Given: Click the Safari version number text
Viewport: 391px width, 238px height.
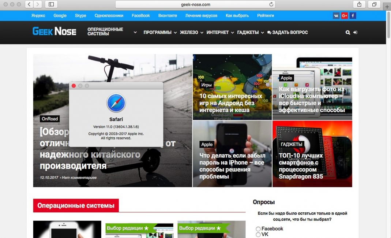Looking at the screenshot, I should [x=116, y=127].
